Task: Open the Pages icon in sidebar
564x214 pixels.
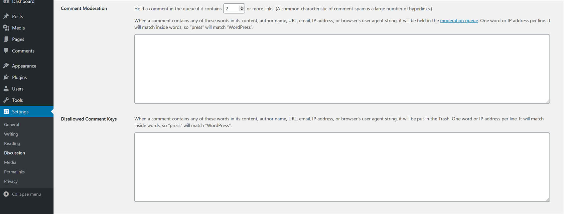Action: click(6, 39)
